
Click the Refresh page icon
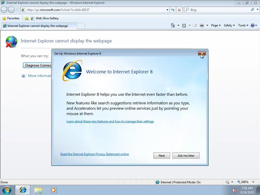coord(173,10)
